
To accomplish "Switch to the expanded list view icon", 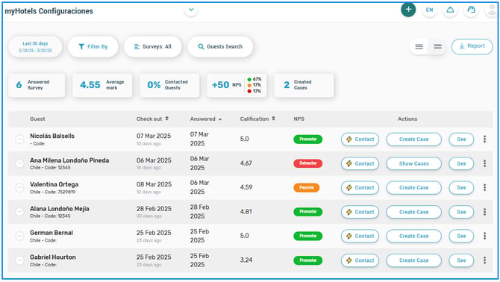I will pos(419,47).
